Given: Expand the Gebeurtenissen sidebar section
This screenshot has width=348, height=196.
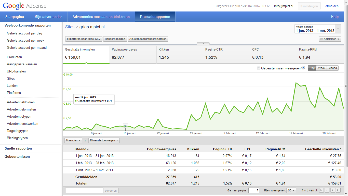Looking at the screenshot, I should (x=17, y=156).
